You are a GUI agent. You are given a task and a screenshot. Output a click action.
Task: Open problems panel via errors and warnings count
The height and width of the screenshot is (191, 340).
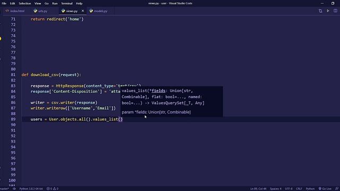[x=53, y=189]
